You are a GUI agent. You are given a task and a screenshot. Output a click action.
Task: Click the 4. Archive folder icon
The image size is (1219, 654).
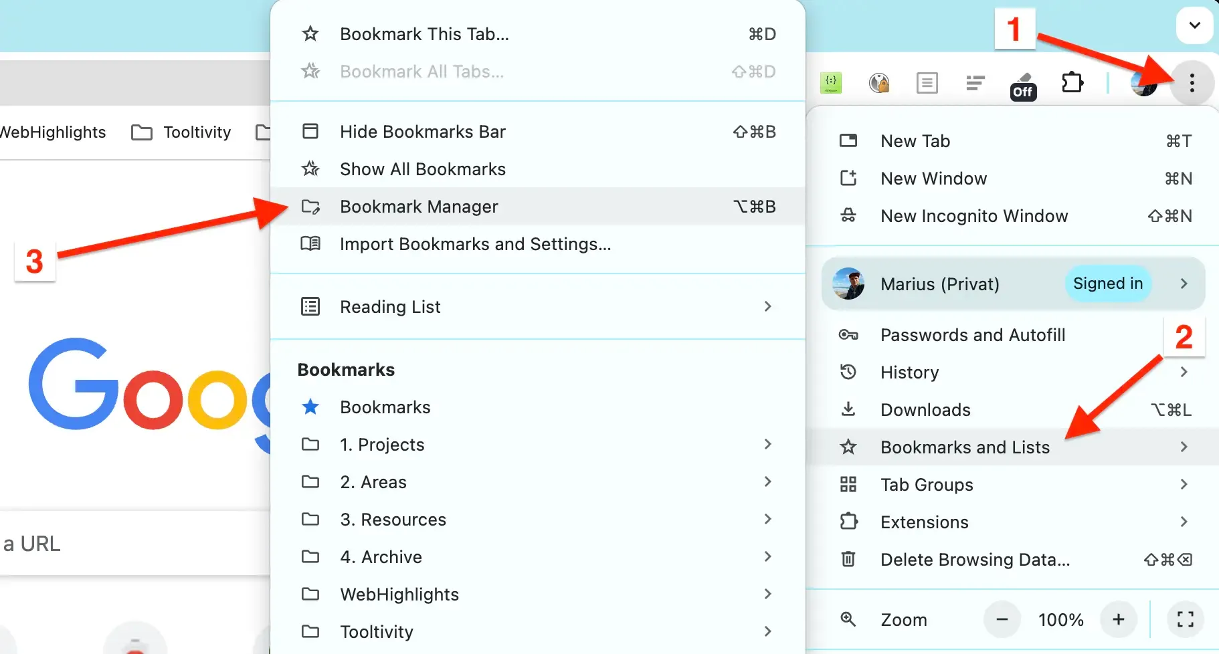pyautogui.click(x=310, y=556)
